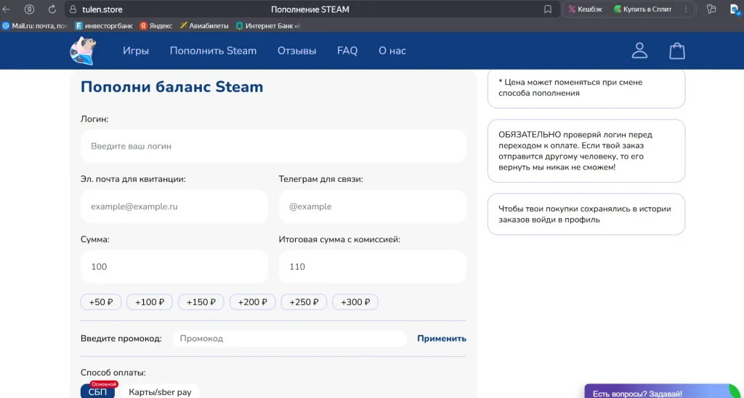This screenshot has height=398, width=744.
Task: Open the Игры menu item
Action: (x=136, y=51)
